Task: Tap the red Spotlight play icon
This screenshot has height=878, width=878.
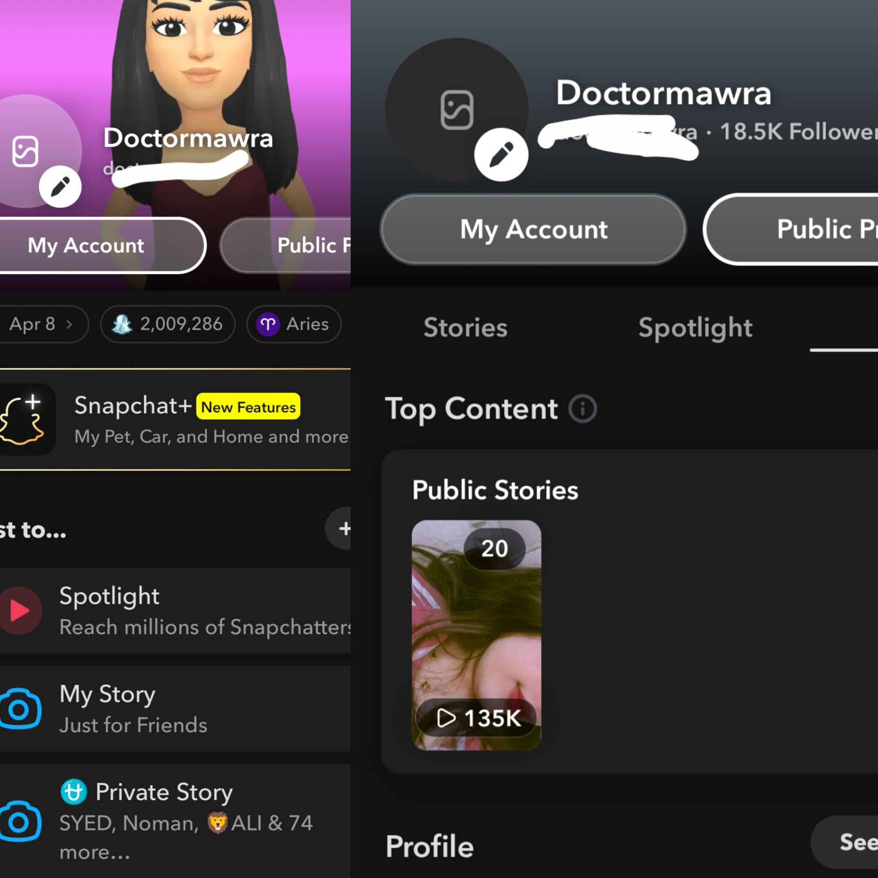Action: 20,610
